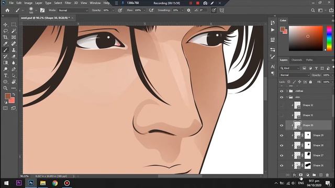Image resolution: width=335 pixels, height=188 pixels.
Task: Pause the screen recording
Action: click(x=191, y=3)
